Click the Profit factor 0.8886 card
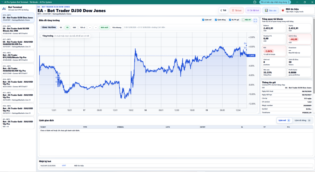Image resolution: width=315 pixels, height=172 pixels. click(x=299, y=72)
